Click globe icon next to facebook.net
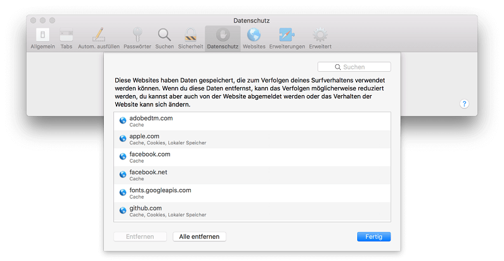Screen dimensions: 504x261 (123, 175)
